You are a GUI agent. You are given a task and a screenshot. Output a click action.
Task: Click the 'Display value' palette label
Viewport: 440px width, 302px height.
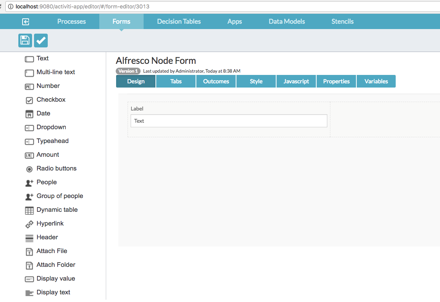click(x=56, y=279)
